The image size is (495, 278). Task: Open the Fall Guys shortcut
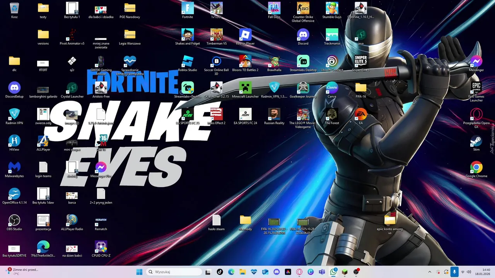[x=274, y=10]
